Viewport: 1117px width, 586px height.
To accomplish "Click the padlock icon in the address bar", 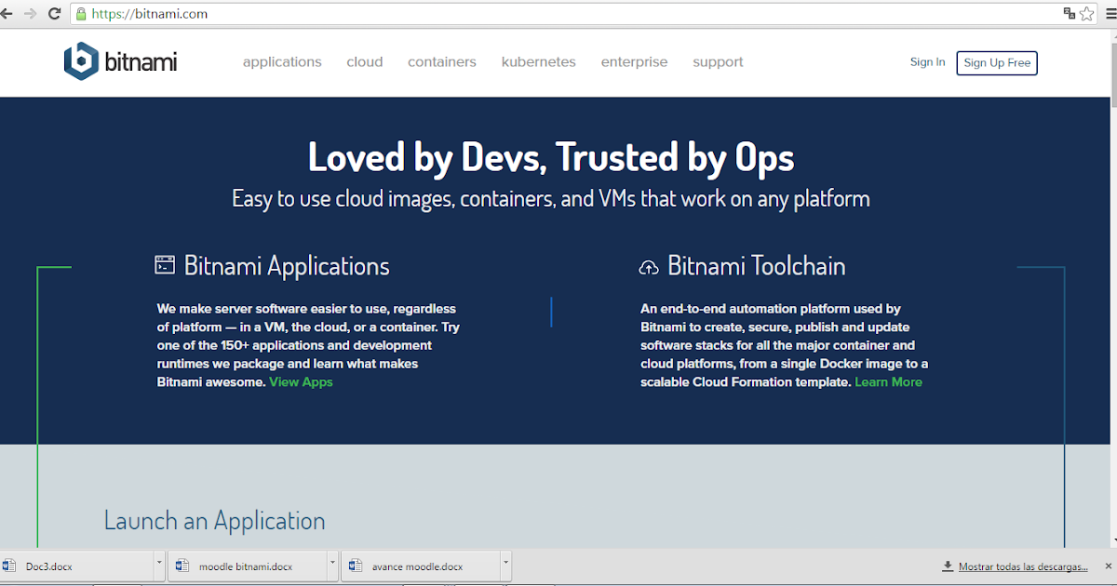I will click(x=82, y=14).
